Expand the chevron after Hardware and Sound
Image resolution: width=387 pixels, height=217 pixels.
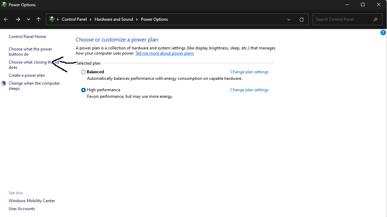(137, 19)
